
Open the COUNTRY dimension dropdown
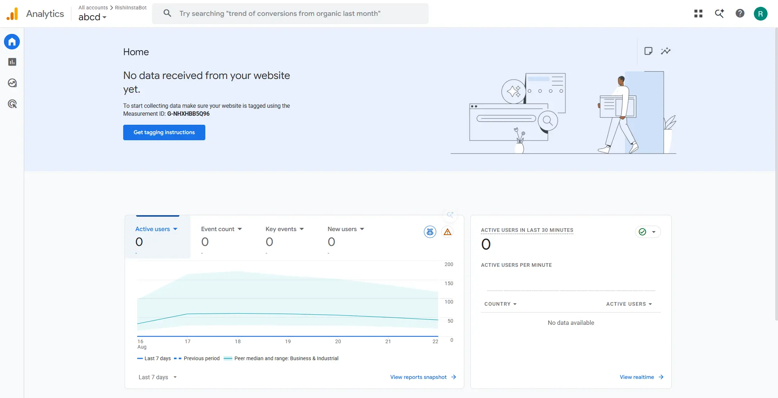(x=501, y=304)
